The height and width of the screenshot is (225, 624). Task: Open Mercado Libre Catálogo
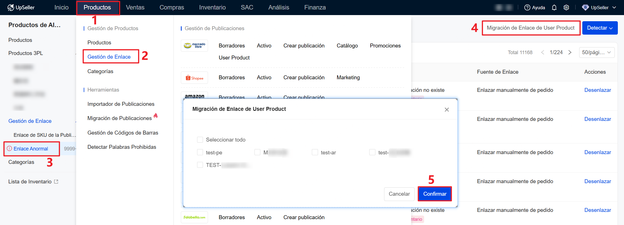[347, 46]
